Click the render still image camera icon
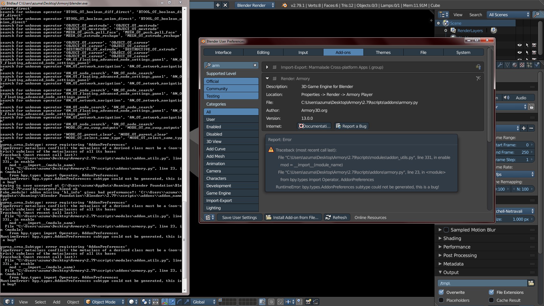 pos(308,302)
